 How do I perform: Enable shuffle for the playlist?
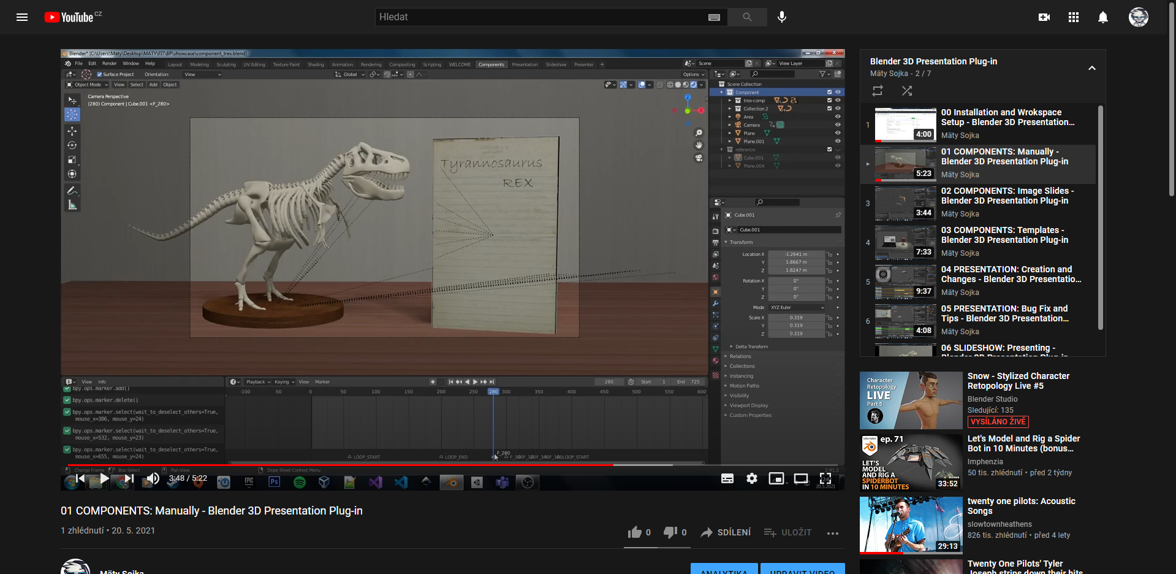(907, 91)
